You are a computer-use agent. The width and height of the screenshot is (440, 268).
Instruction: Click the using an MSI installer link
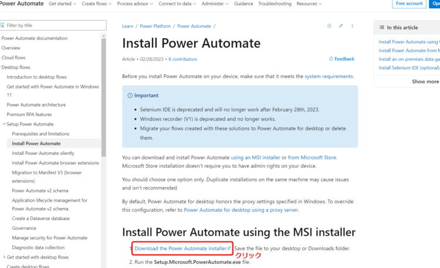coord(255,157)
